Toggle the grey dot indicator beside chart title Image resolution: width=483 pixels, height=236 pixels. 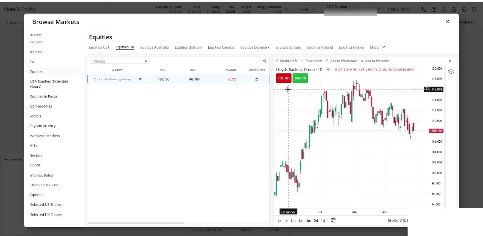[328, 69]
